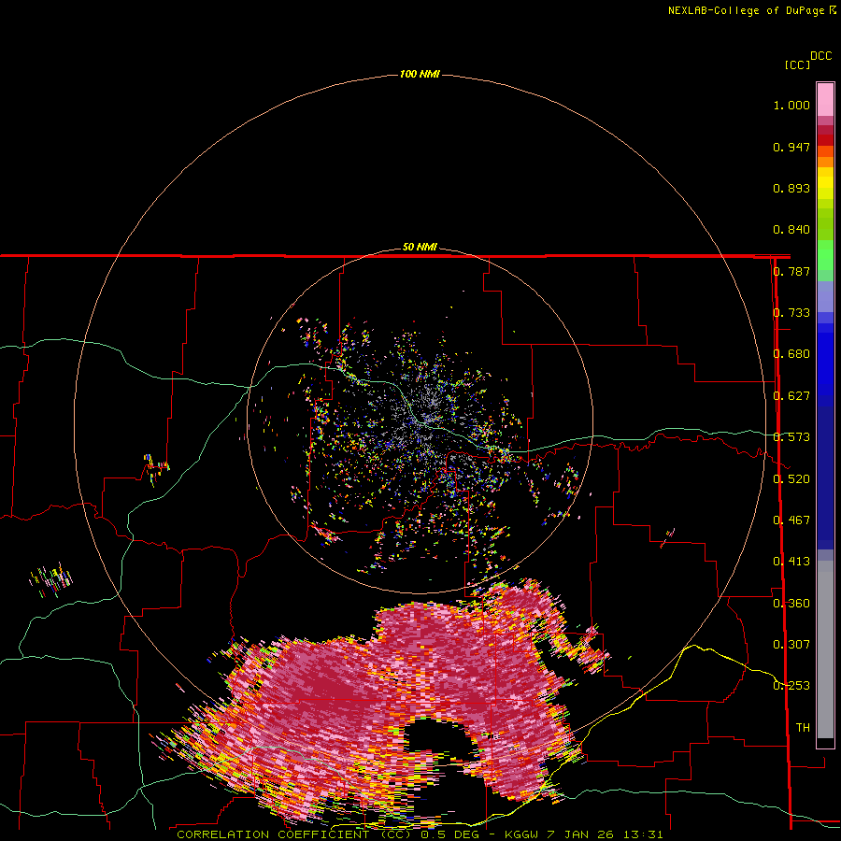
Task: Click the 0.840 legend value
Action: click(791, 230)
